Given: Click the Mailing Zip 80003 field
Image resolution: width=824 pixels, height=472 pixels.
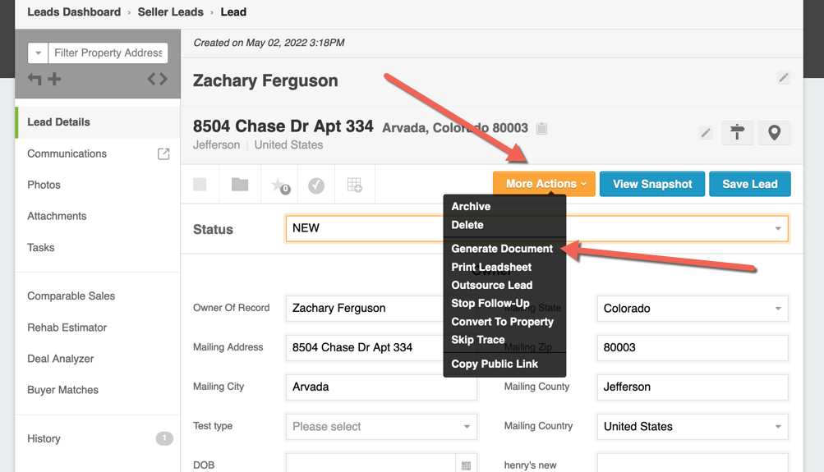Looking at the screenshot, I should (x=692, y=347).
